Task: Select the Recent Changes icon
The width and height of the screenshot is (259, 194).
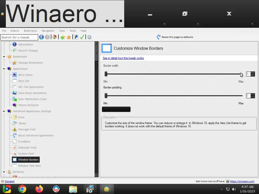Action: pyautogui.click(x=14, y=51)
